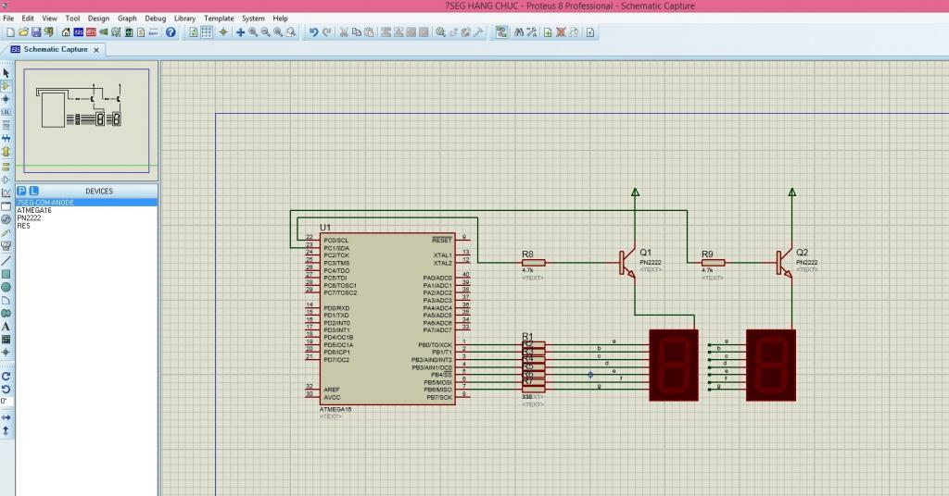
Task: Open the Pick Devices 'P' button
Action: (21, 191)
